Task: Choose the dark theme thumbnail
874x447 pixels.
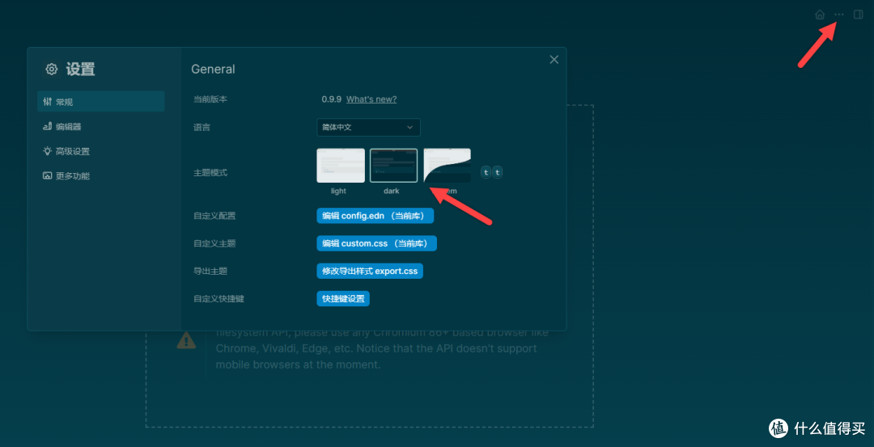Action: (393, 166)
